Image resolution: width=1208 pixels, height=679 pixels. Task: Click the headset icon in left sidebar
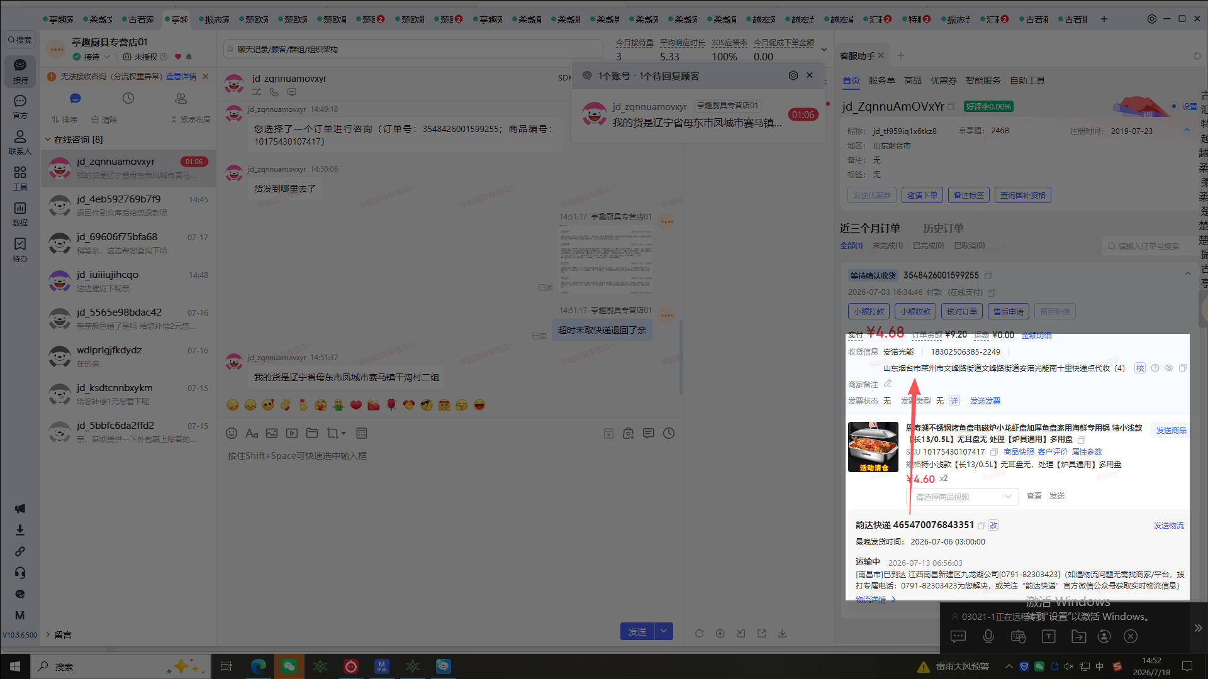(20, 573)
